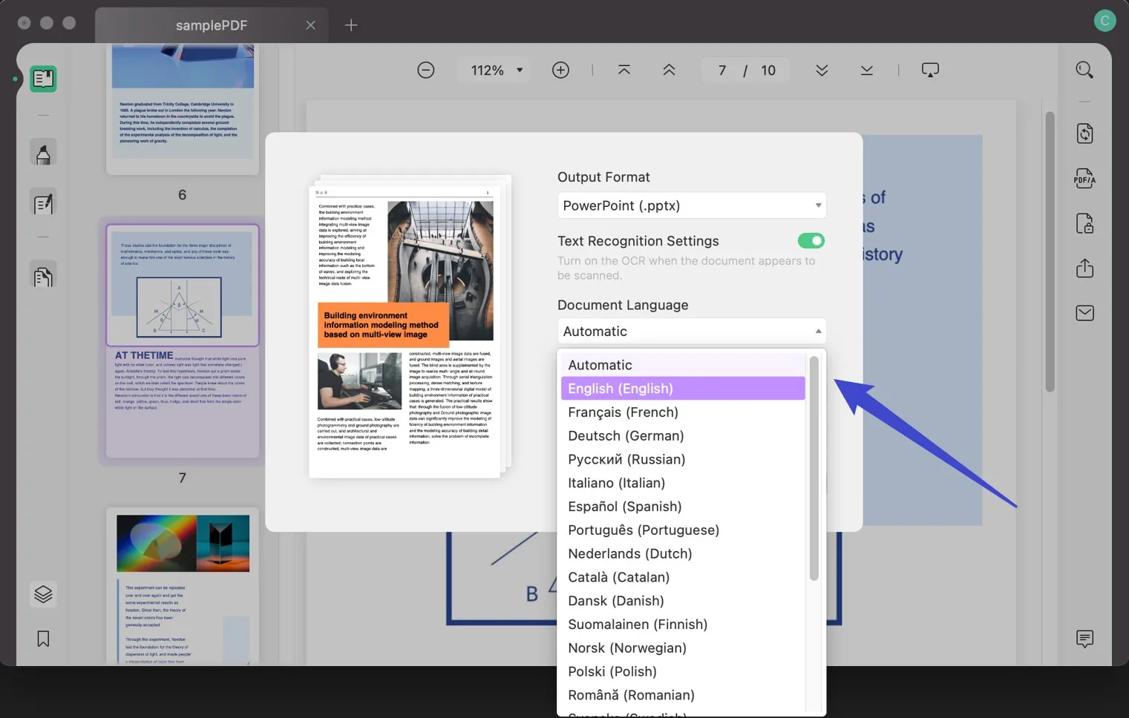
Task: Click the send by email icon
Action: tap(1084, 313)
